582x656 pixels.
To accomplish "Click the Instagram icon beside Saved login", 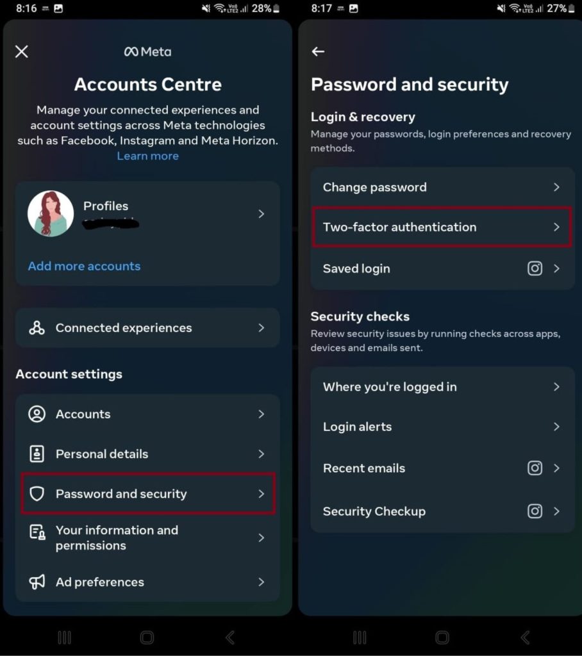I will tap(535, 268).
